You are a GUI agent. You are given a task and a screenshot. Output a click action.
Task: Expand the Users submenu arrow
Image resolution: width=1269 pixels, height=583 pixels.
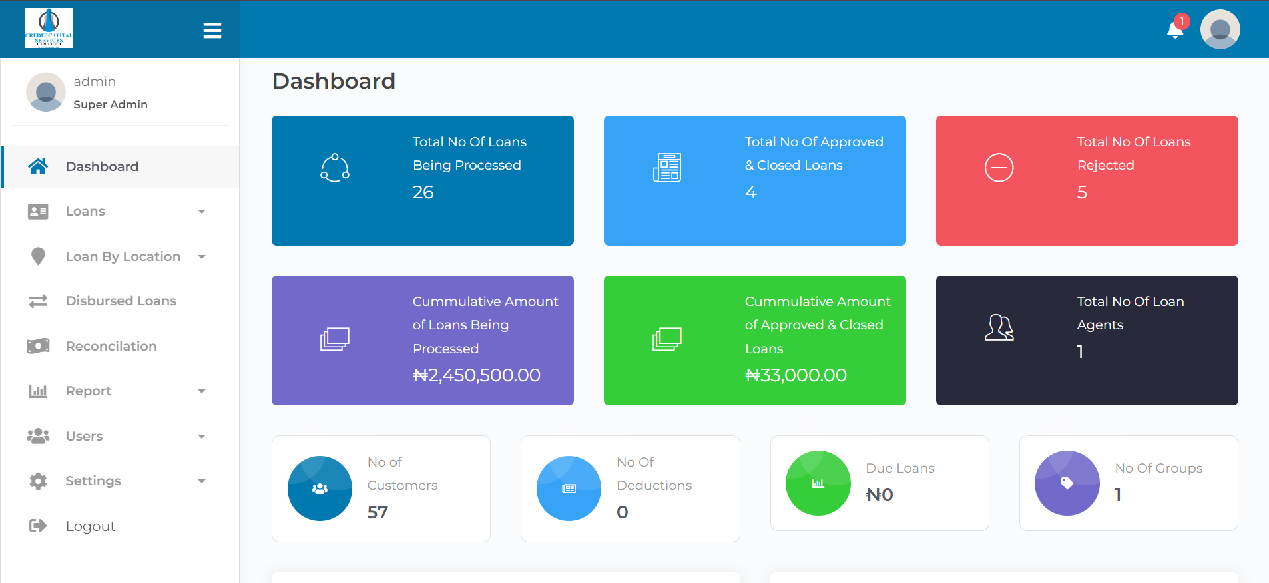[x=202, y=437]
